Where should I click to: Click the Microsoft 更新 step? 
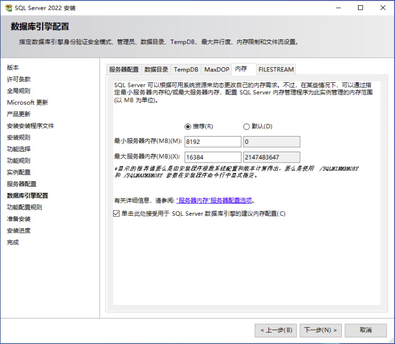click(28, 102)
